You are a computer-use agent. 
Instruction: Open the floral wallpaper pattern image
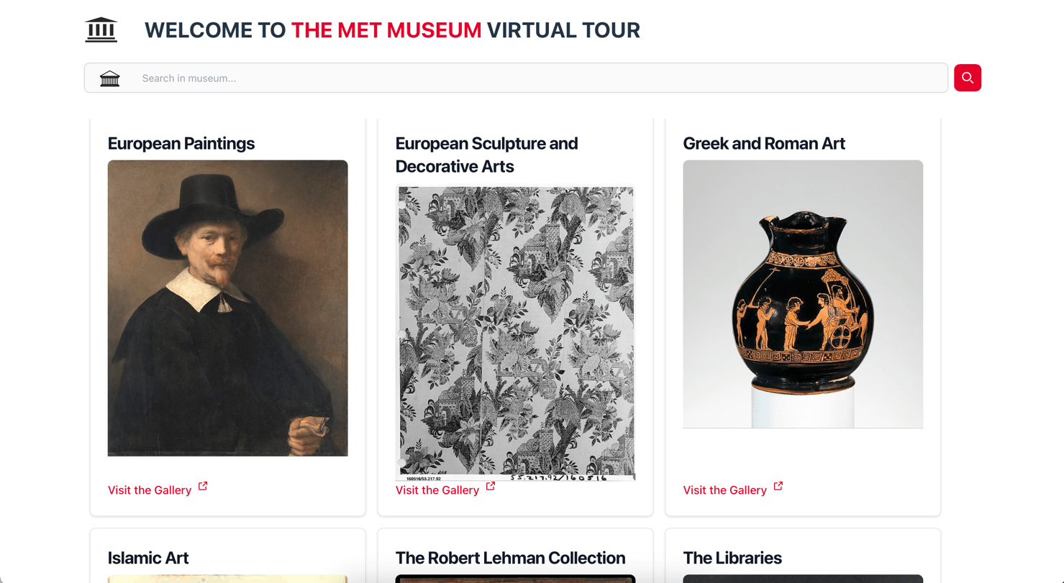click(515, 333)
